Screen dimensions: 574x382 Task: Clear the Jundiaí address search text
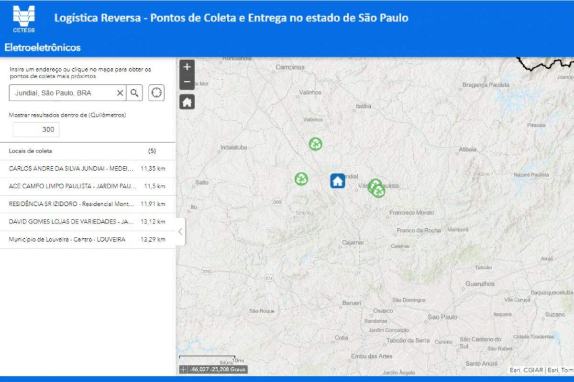[x=120, y=93]
